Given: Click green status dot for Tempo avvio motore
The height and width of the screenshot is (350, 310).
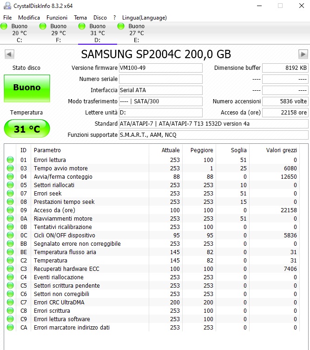Looking at the screenshot, I should coord(10,168).
